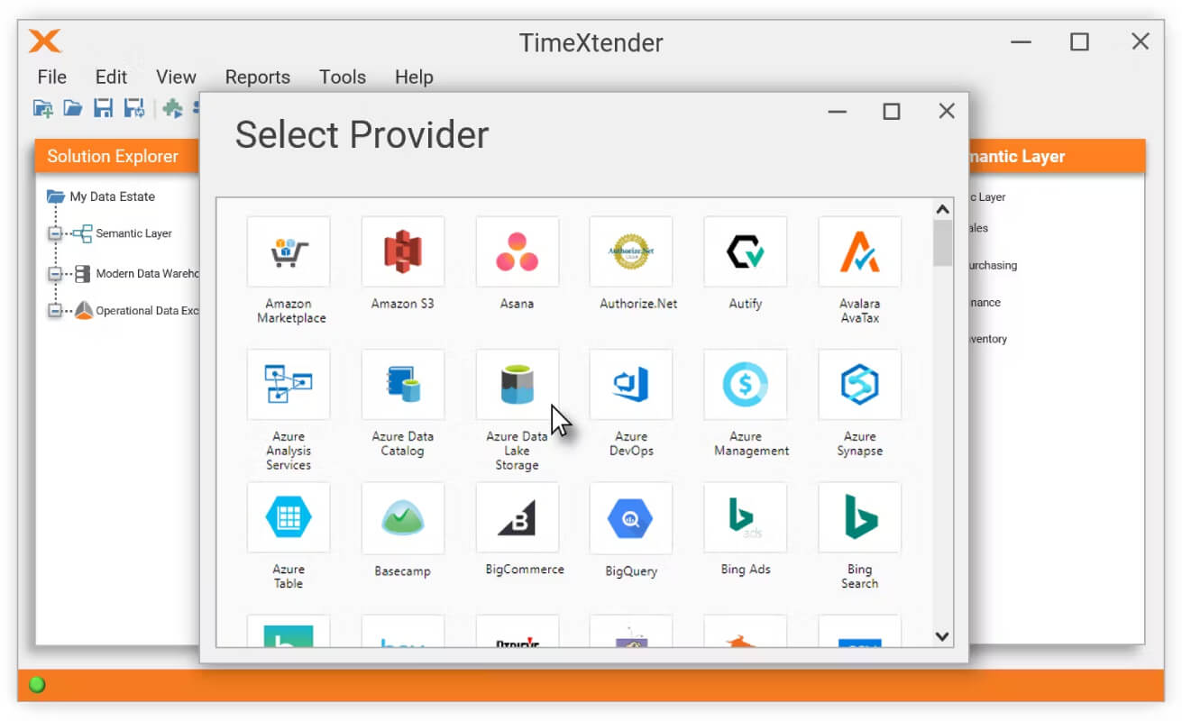Pick the BigQuery provider
The image size is (1182, 721).
[x=631, y=517]
